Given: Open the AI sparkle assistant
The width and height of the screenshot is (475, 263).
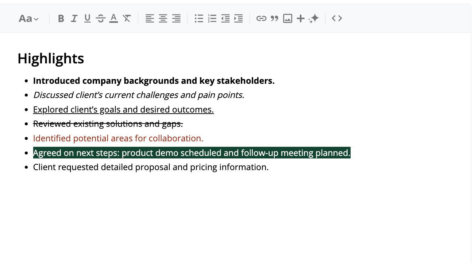Looking at the screenshot, I should coord(314,19).
